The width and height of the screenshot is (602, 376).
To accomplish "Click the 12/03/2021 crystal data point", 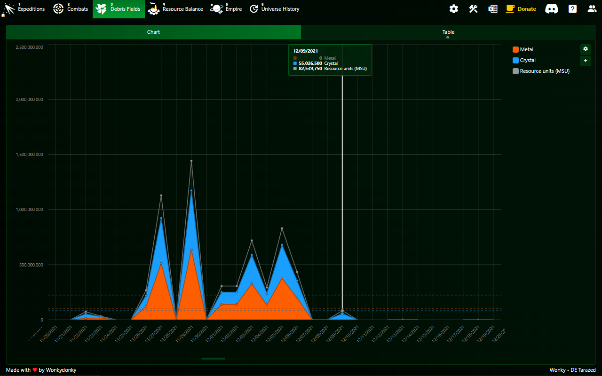I will 252,255.
